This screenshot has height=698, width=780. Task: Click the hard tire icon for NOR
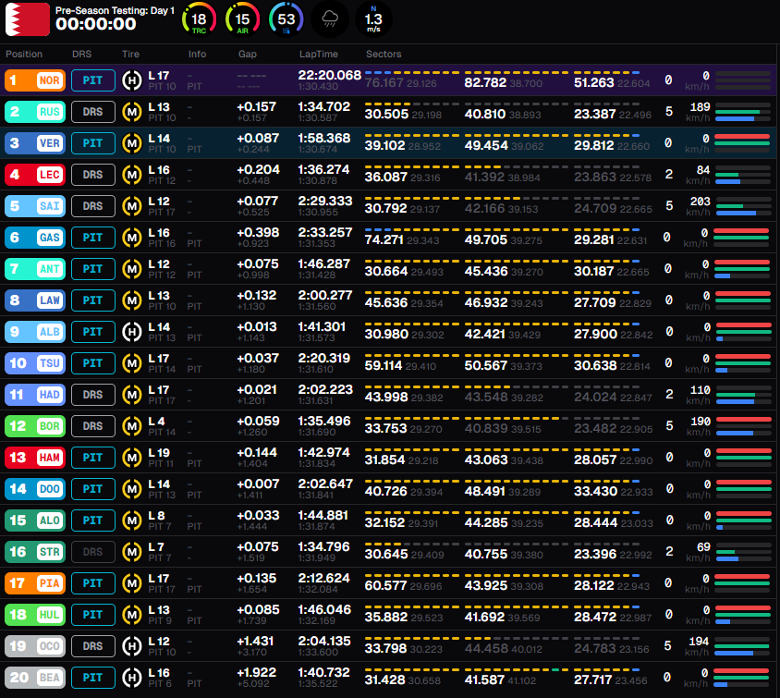132,80
